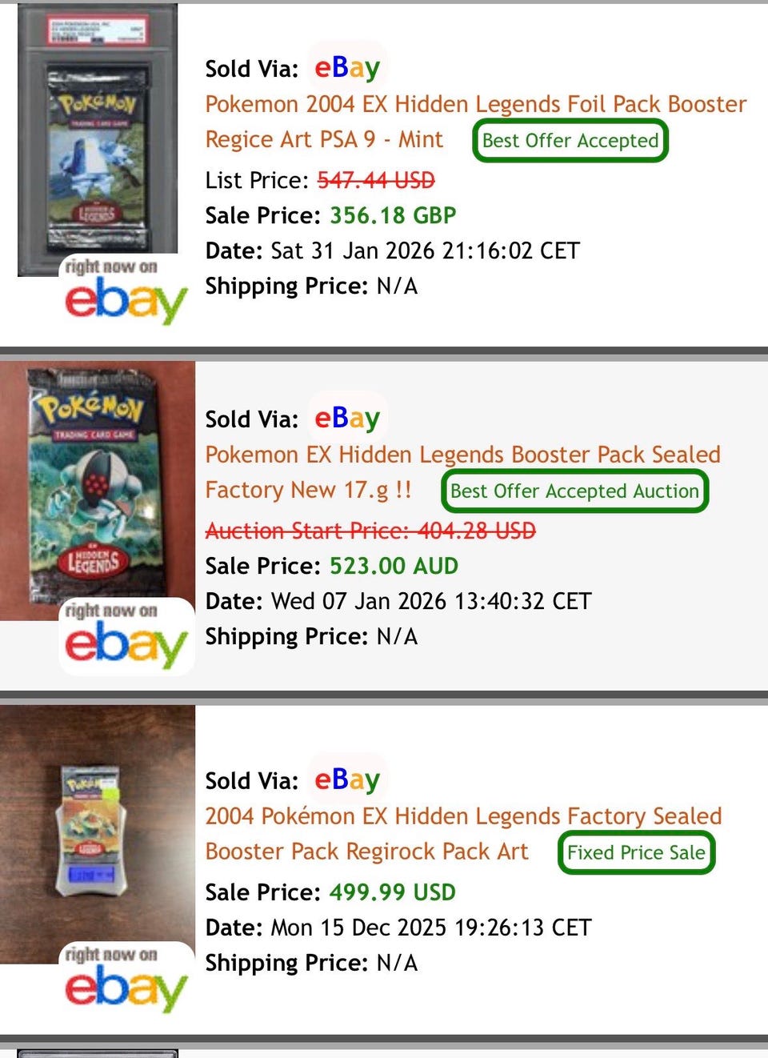Click the eBay logo in the Factory New listing
Image resolution: width=768 pixels, height=1058 pixels.
coord(347,418)
